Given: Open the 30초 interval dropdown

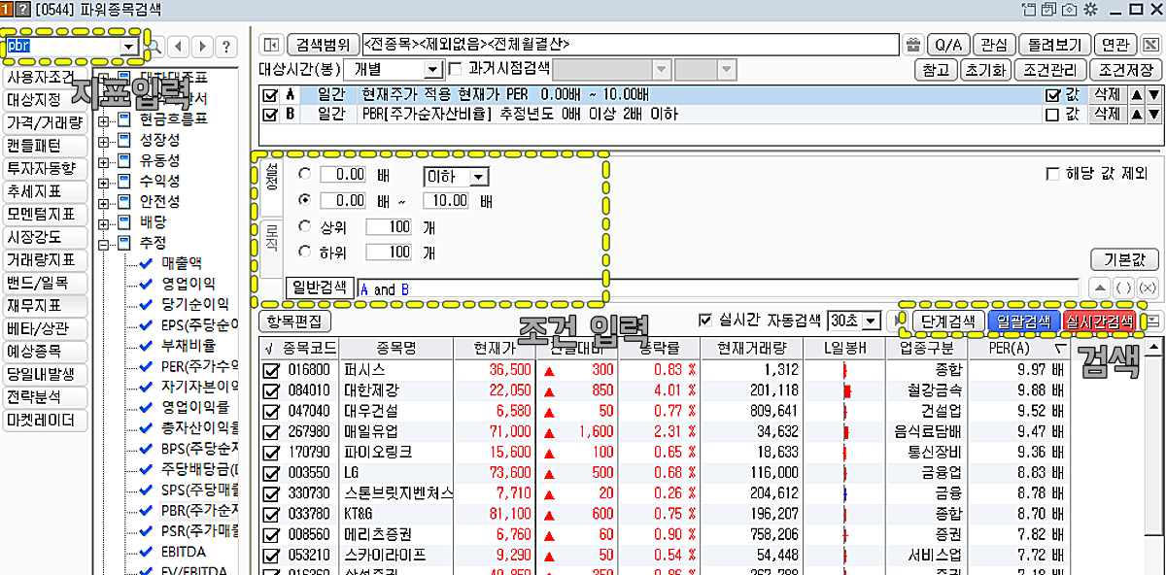Looking at the screenshot, I should coord(870,321).
